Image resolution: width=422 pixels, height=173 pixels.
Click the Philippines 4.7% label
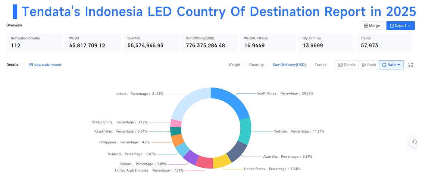coord(124,142)
